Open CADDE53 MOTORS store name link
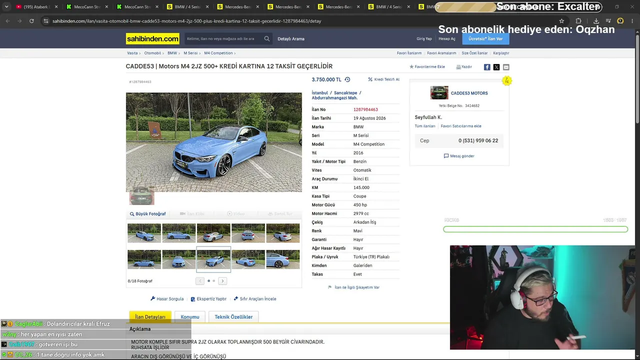 pyautogui.click(x=469, y=93)
